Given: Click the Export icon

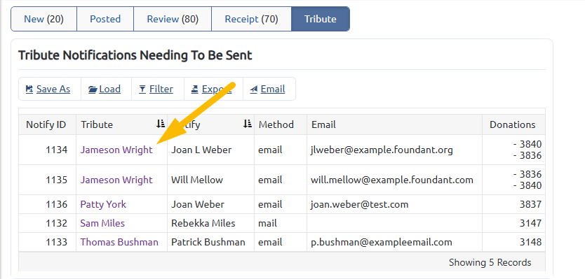Looking at the screenshot, I should click(x=195, y=90).
